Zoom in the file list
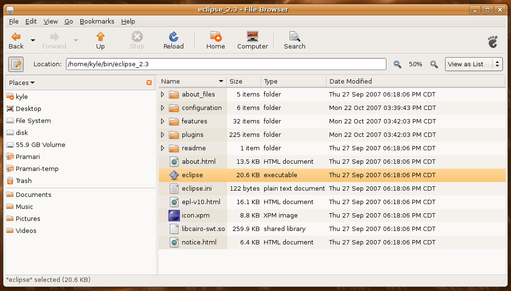This screenshot has width=511, height=291. click(x=434, y=64)
